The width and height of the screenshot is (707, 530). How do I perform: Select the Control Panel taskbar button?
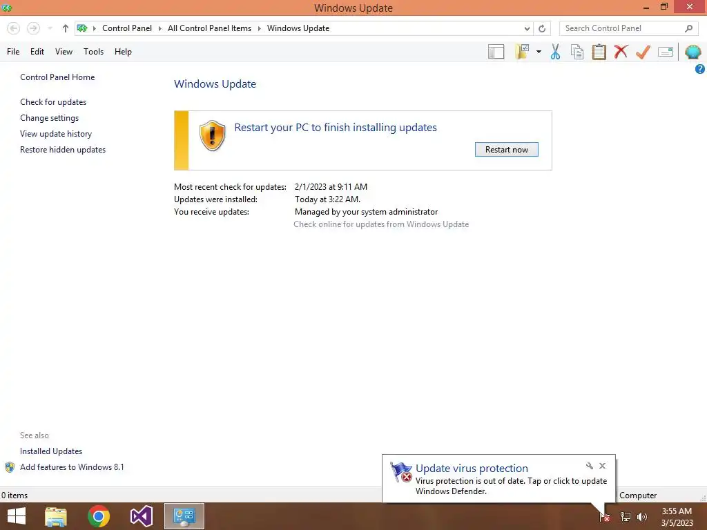184,516
